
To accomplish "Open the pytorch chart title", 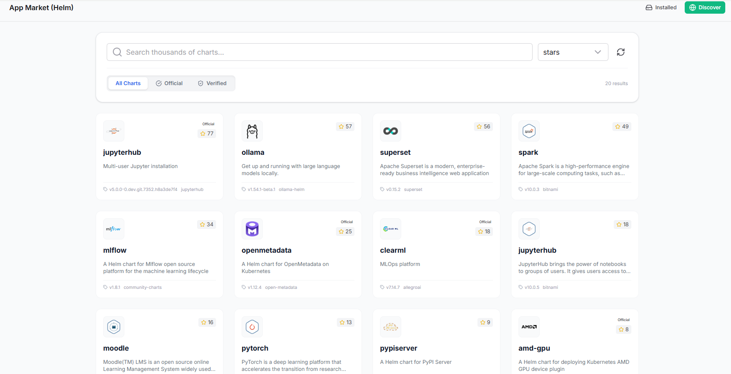I will 255,348.
